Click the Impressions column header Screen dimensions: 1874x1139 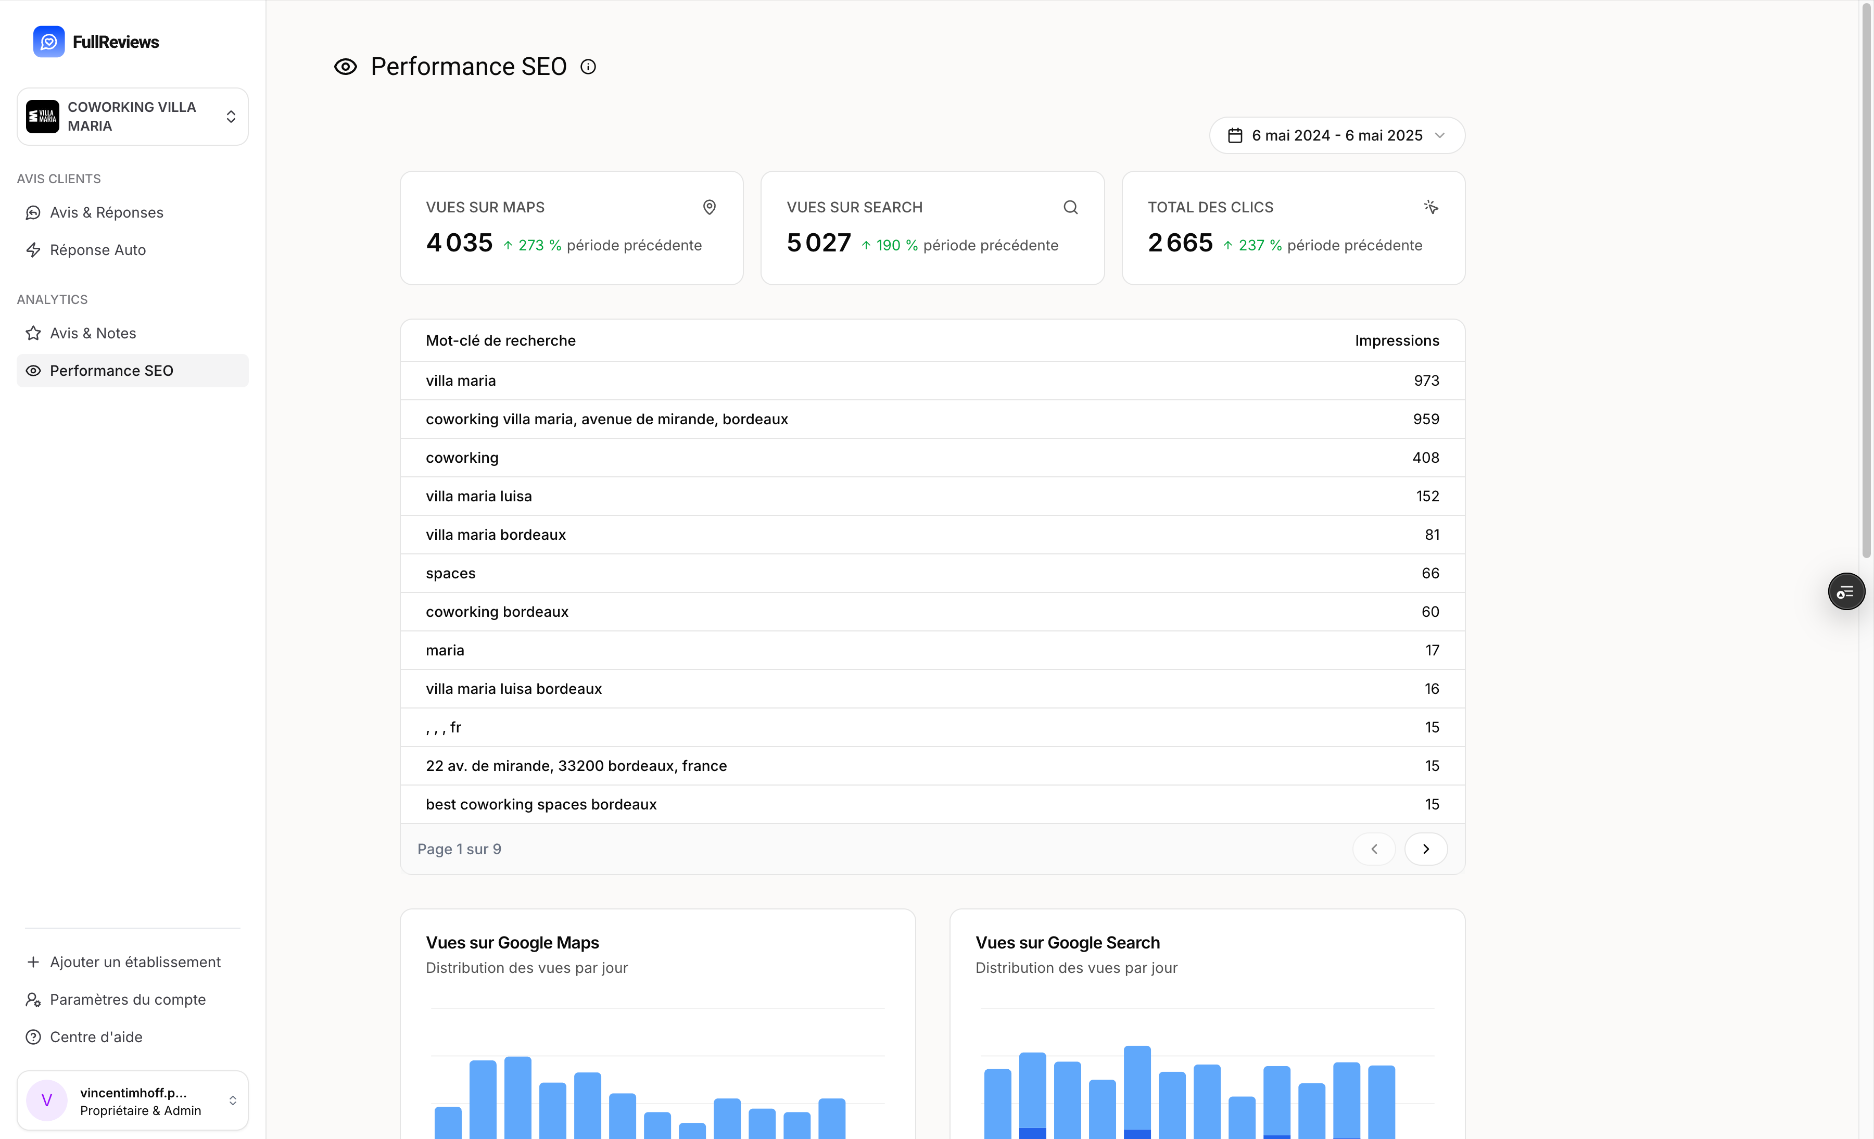pos(1396,340)
